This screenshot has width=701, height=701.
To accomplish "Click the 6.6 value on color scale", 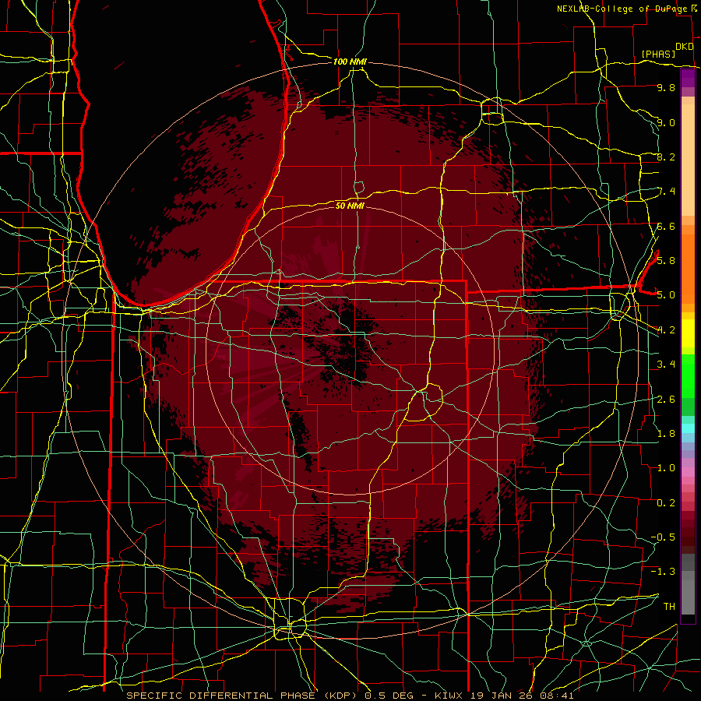I will (x=666, y=226).
